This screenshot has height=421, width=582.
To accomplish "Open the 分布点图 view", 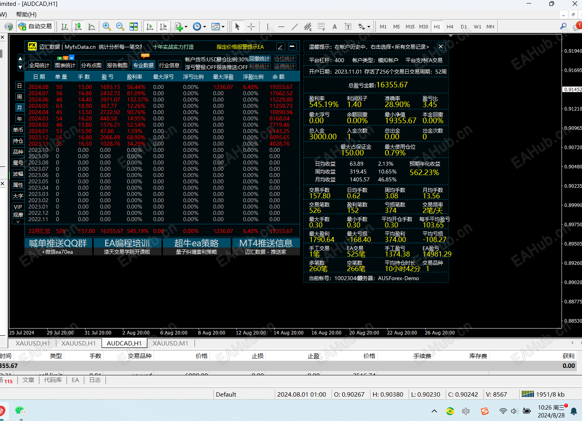I will click(x=91, y=65).
